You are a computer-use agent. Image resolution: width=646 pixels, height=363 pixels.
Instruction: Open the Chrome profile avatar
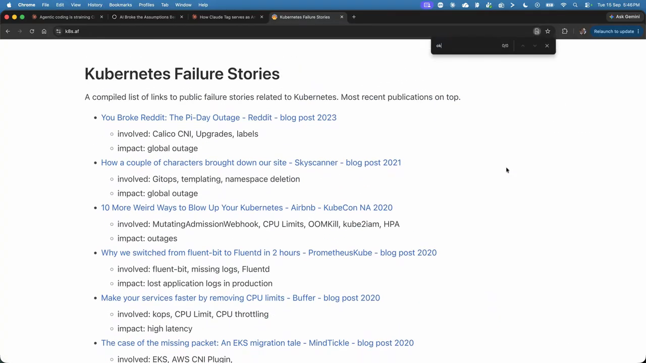pos(583,31)
